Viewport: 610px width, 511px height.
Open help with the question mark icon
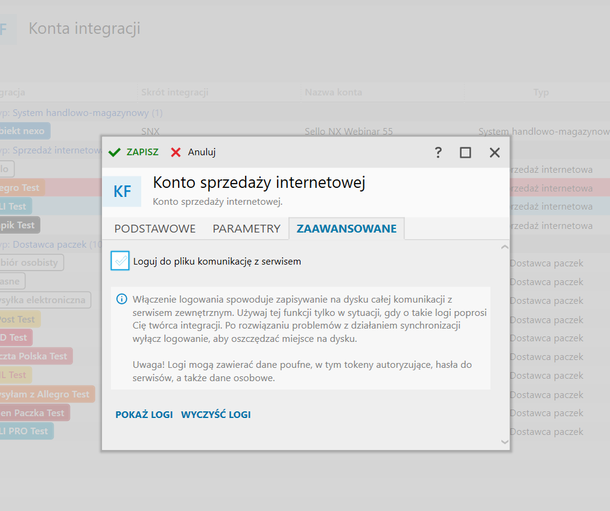point(439,153)
